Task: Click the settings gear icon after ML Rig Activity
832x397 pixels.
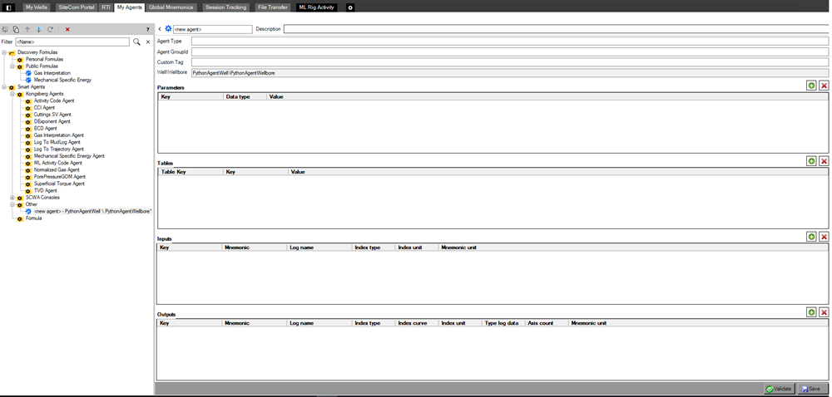Action: (350, 7)
